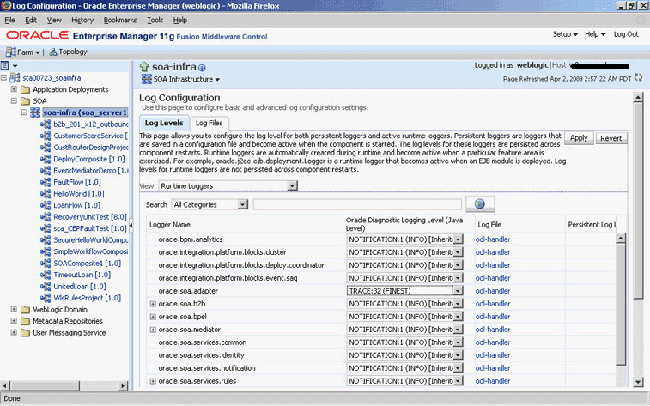Screen dimensions: 650x406
Task: Click the soa-infra info icon
Action: click(203, 67)
